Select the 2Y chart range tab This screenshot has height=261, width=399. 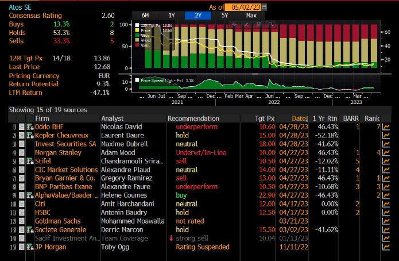(198, 16)
